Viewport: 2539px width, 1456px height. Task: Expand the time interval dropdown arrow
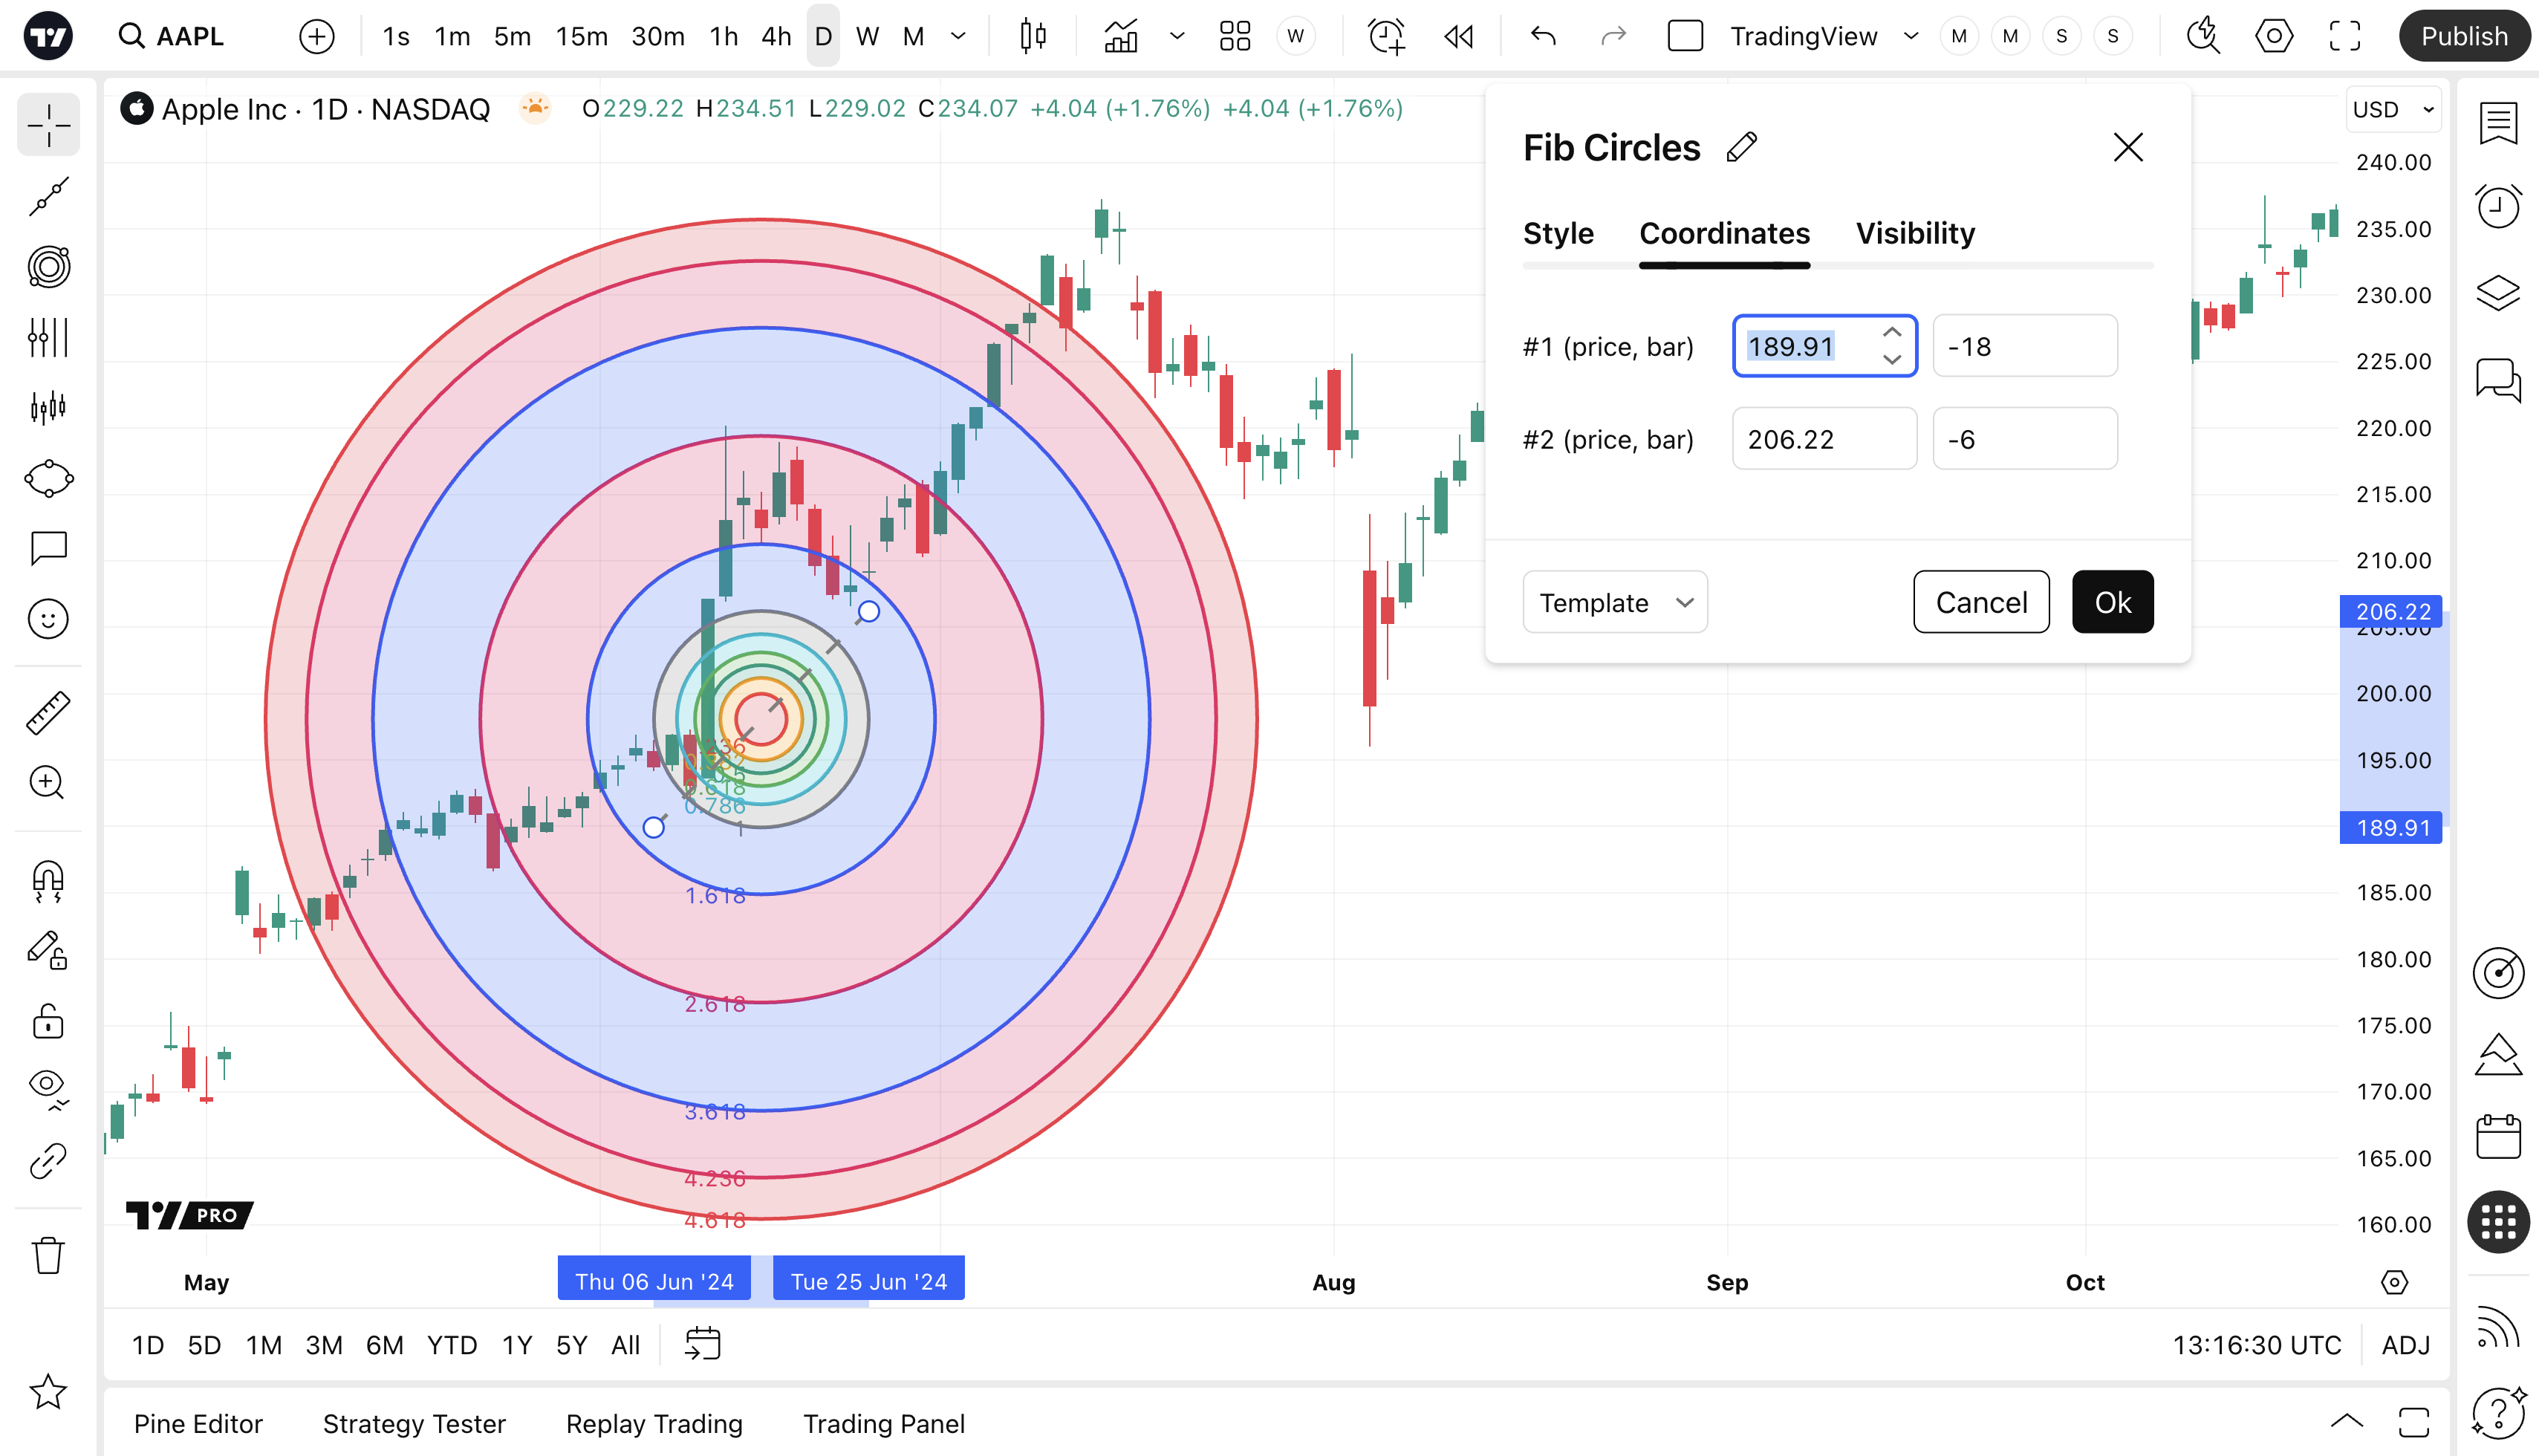coord(958,37)
